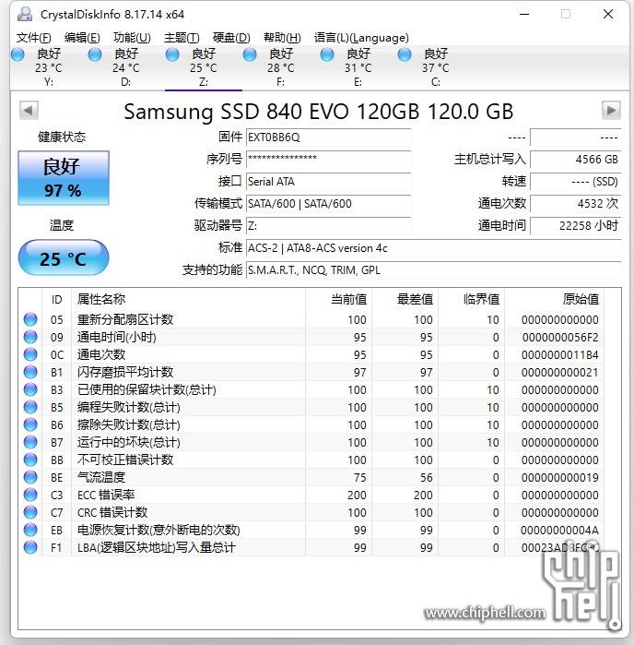Image resolution: width=634 pixels, height=645 pixels.
Task: Select raw value 0000000056F2
Action: [x=560, y=338]
